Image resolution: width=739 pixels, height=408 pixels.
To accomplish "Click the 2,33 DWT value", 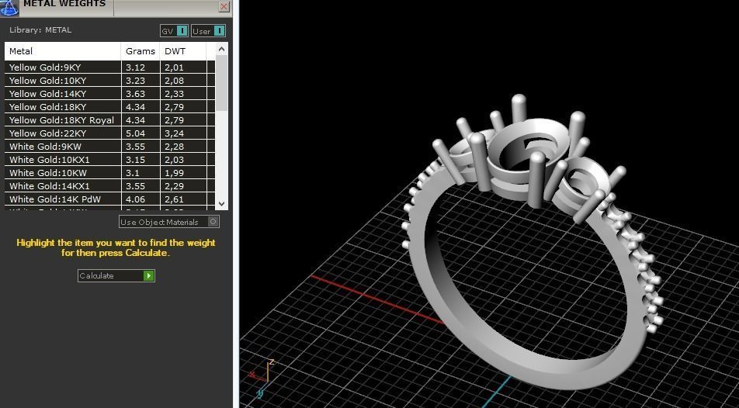I will [x=174, y=94].
